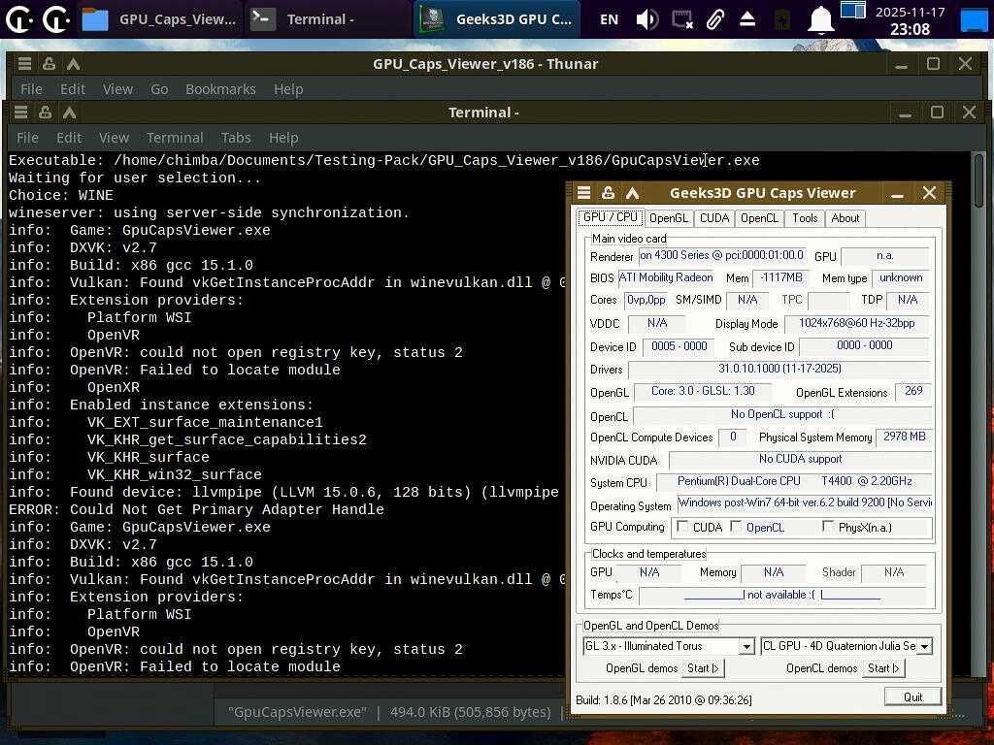Click the battery indicator tray icon
The height and width of the screenshot is (745, 994).
(x=782, y=19)
